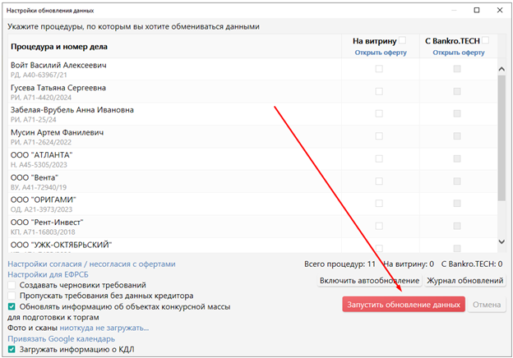This screenshot has width=513, height=358.
Task: Click case number РД, А40-63967/21
Action: click(39, 75)
